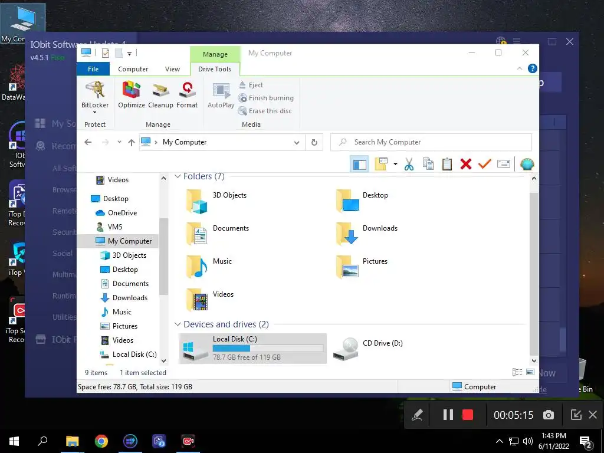
Task: Choose Finish burning option
Action: point(266,99)
